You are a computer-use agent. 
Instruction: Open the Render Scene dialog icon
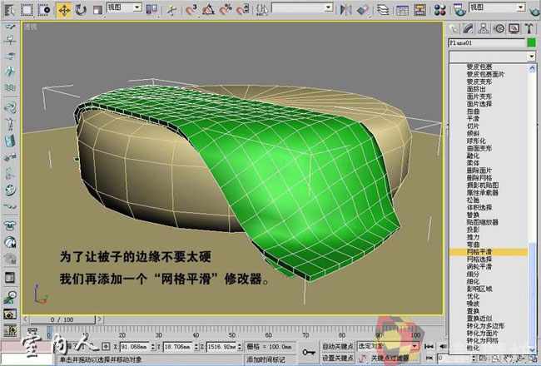[459, 9]
